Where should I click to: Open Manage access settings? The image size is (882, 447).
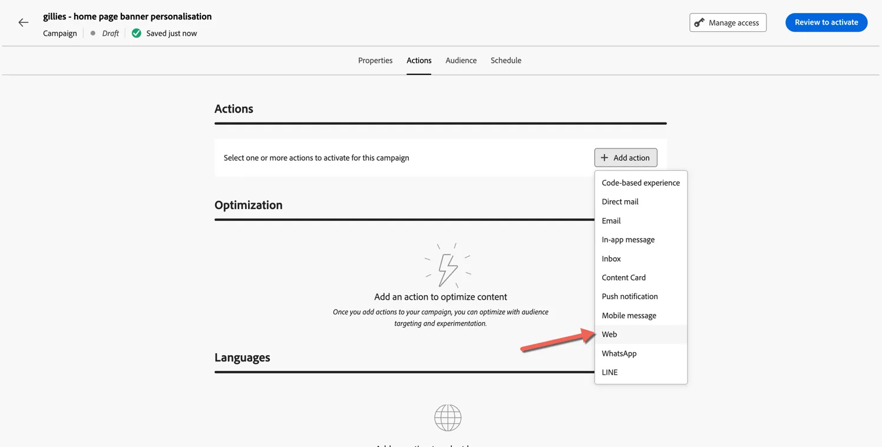tap(728, 22)
